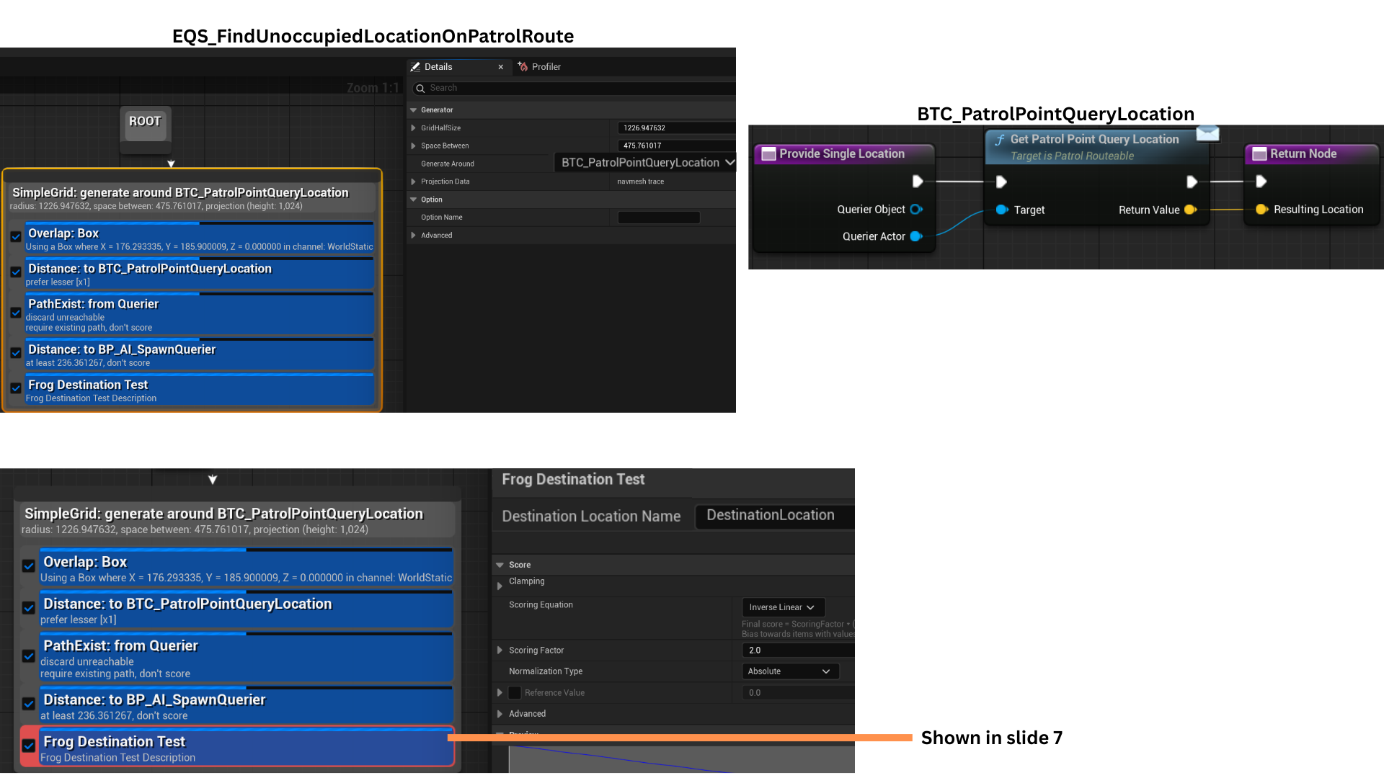Toggle the Reference Value checkbox
This screenshot has height=778, width=1384.
pyautogui.click(x=515, y=693)
